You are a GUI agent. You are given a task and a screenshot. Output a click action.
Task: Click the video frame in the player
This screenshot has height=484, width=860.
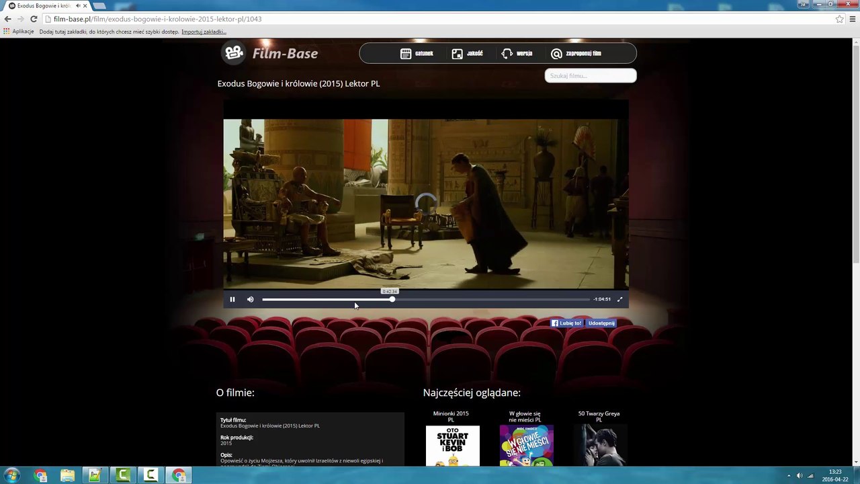tap(426, 204)
